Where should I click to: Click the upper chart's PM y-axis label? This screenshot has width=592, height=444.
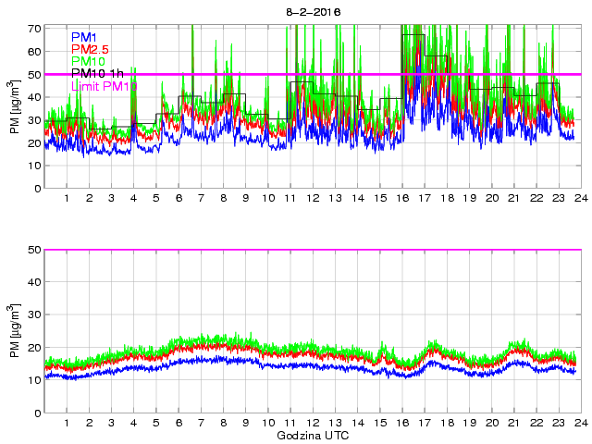(16, 108)
